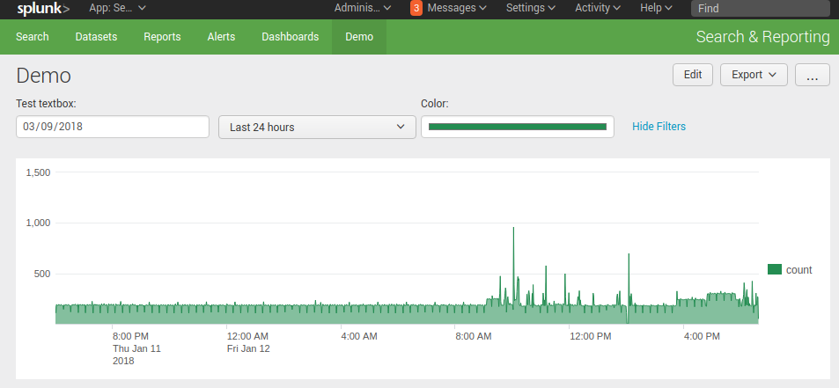The image size is (839, 388).
Task: Open the Reports tab
Action: tap(162, 37)
